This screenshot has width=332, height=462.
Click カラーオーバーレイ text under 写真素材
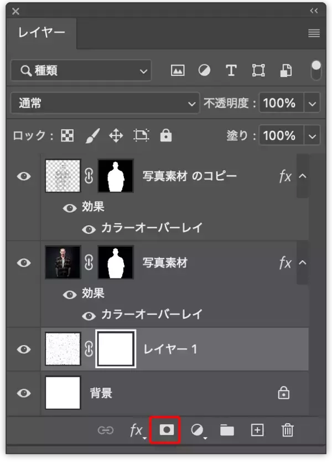point(152,314)
